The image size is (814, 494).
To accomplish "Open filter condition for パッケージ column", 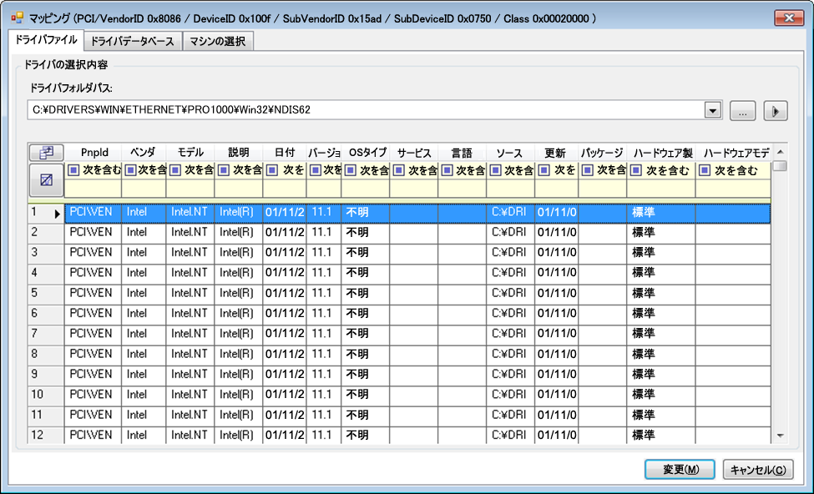I will coord(588,171).
